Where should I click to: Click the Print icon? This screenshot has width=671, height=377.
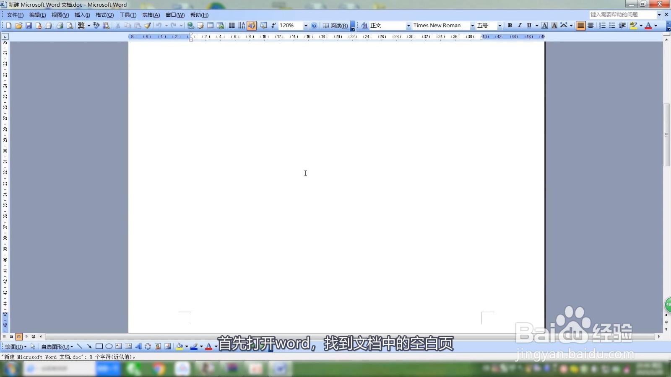pyautogui.click(x=60, y=26)
